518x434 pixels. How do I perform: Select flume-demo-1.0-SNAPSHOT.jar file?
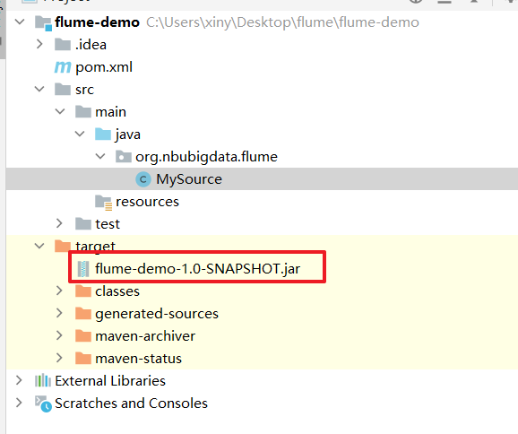point(197,269)
